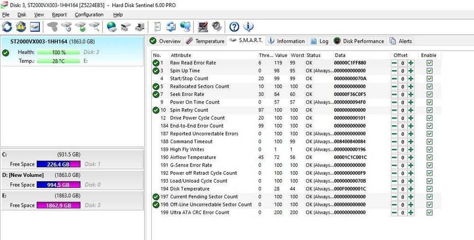Viewport: 474px width, 240px height.
Task: Open the Log tab
Action: click(x=319, y=41)
